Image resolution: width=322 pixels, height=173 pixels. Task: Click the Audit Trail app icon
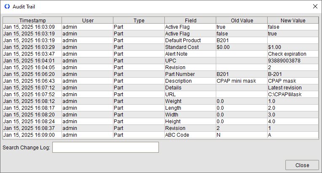click(7, 6)
